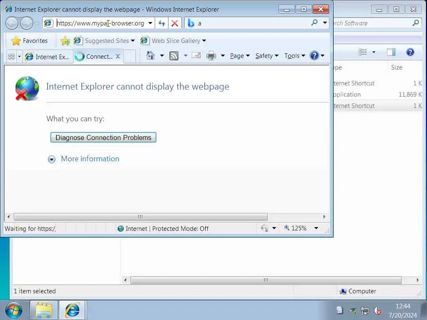Viewport: 427px width, 320px height.
Task: Click IE scrollbar right arrow
Action: click(324, 217)
